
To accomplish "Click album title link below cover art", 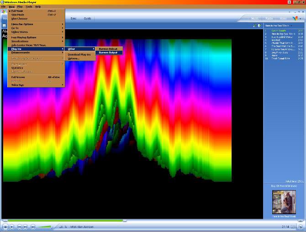I will (x=284, y=216).
